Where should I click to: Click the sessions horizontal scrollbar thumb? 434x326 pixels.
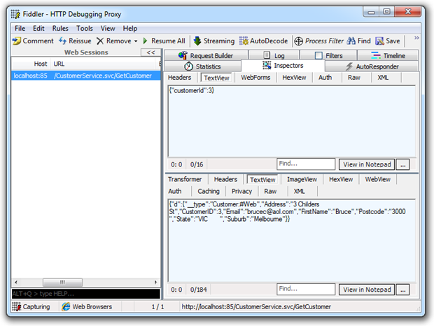pyautogui.click(x=62, y=283)
